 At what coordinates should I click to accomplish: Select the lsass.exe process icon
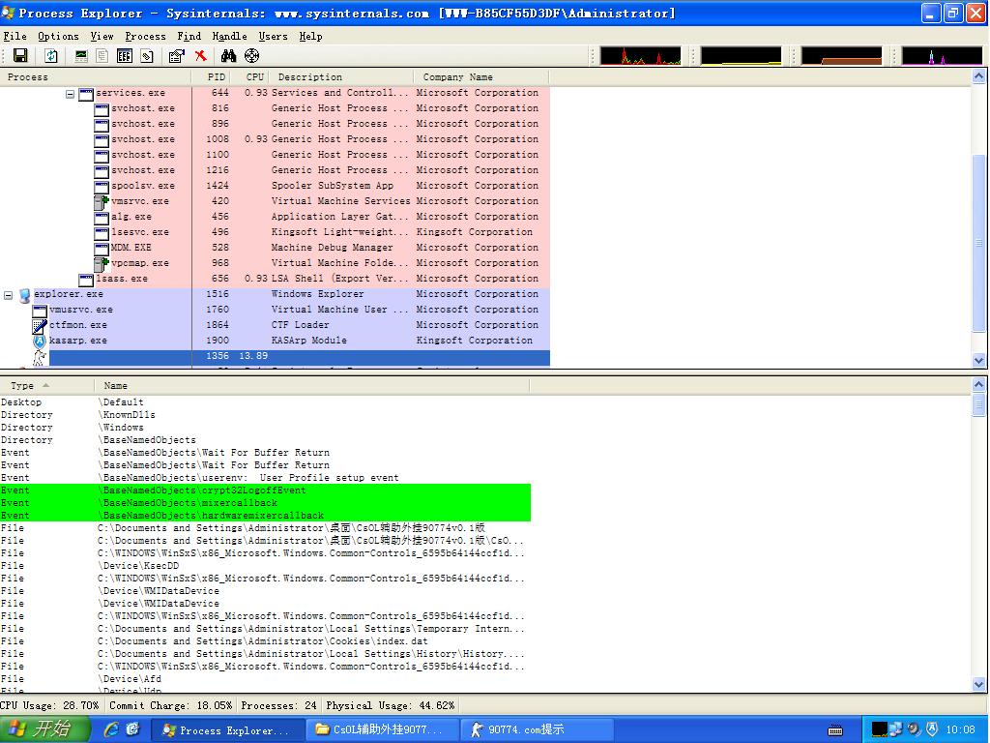[86, 280]
